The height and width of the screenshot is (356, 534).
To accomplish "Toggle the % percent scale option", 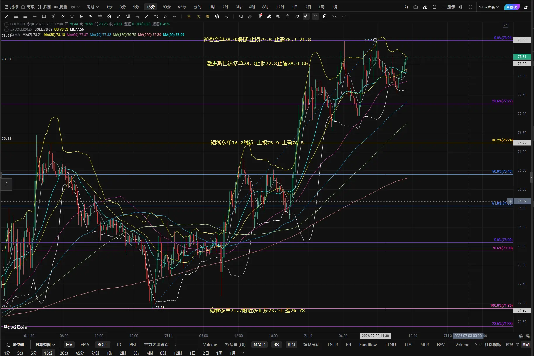I will tap(518, 345).
